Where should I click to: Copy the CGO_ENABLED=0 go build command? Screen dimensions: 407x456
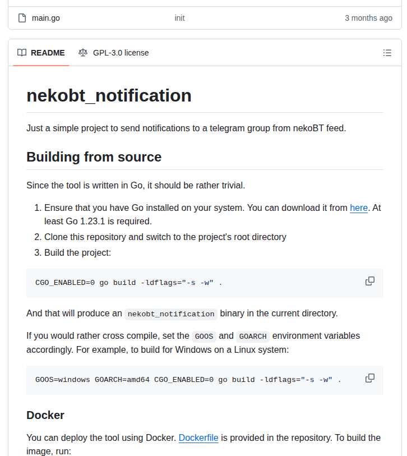click(x=370, y=281)
